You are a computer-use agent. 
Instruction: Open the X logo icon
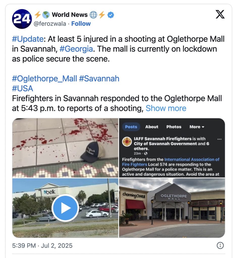pos(220,14)
